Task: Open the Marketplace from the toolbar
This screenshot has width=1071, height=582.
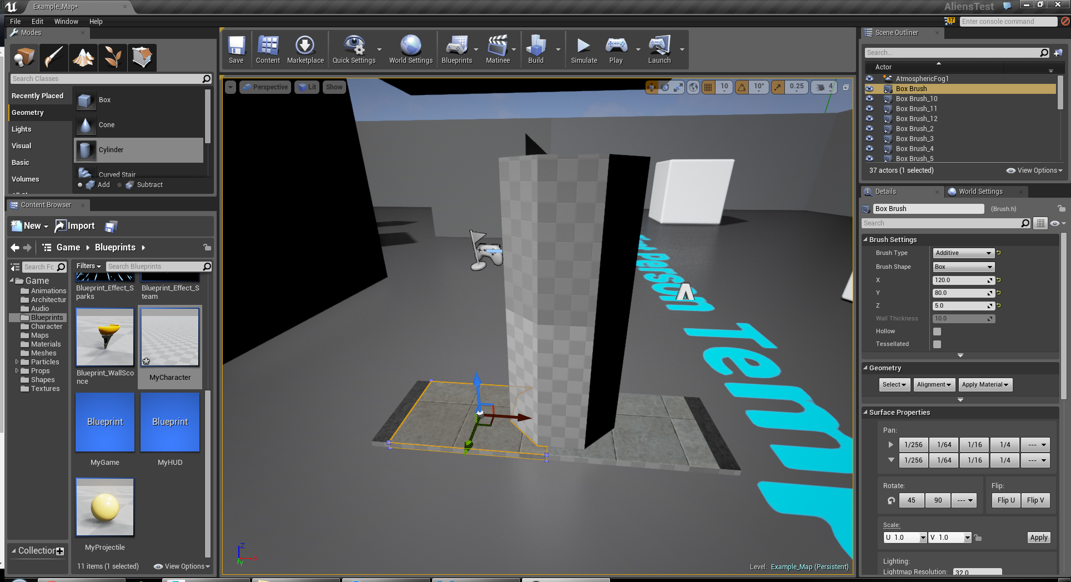Action: pyautogui.click(x=305, y=49)
